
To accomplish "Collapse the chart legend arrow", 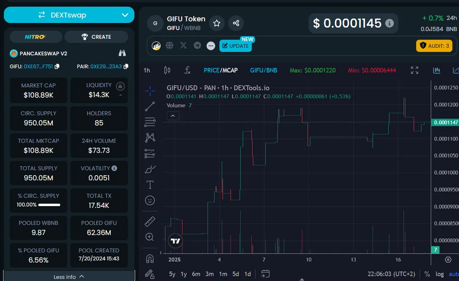I will (x=173, y=116).
